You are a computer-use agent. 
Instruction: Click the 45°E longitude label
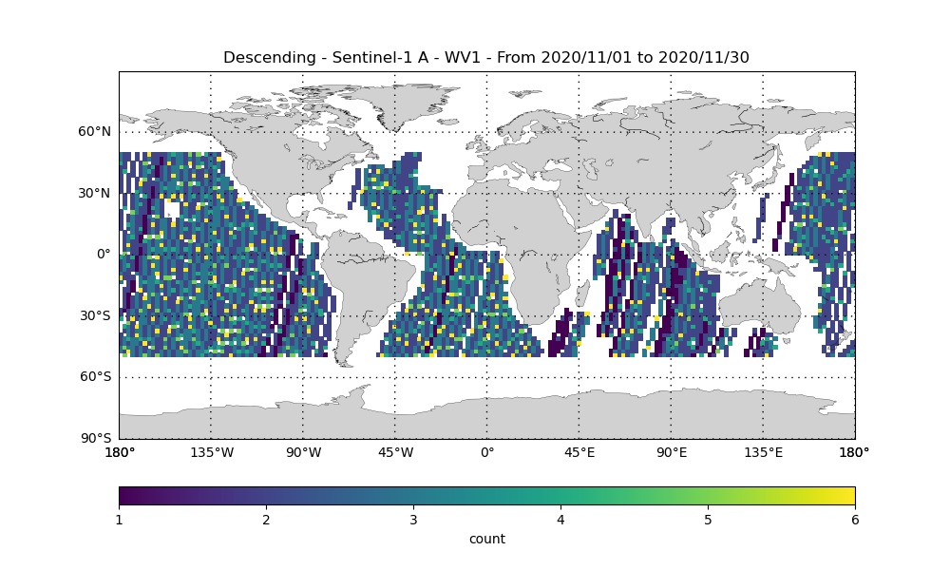[579, 452]
